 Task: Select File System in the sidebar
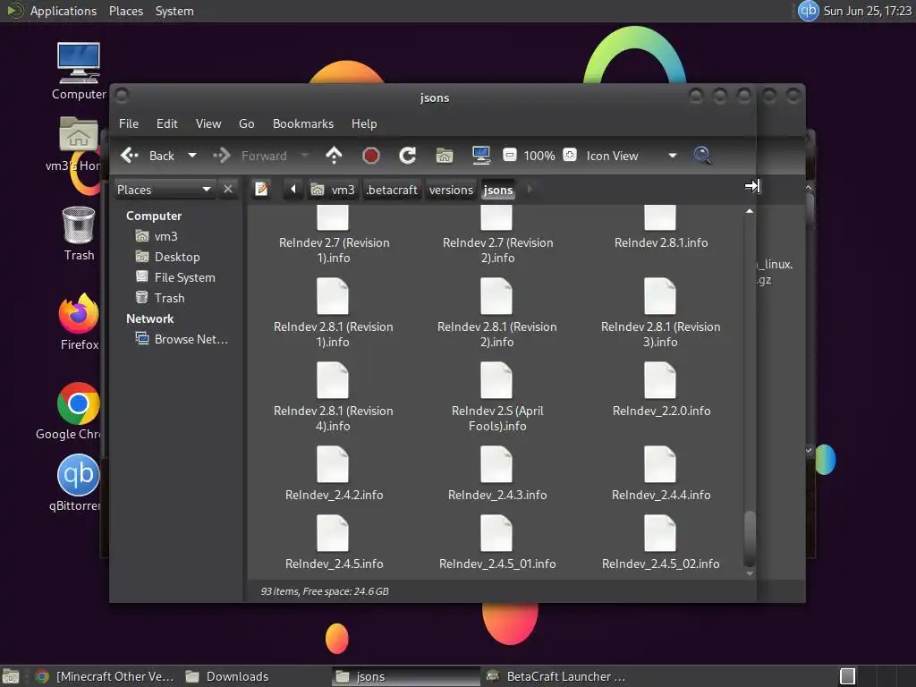(x=176, y=277)
